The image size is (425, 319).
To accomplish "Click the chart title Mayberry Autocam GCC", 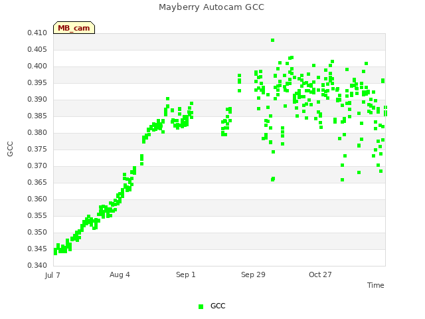I will 211,7.
